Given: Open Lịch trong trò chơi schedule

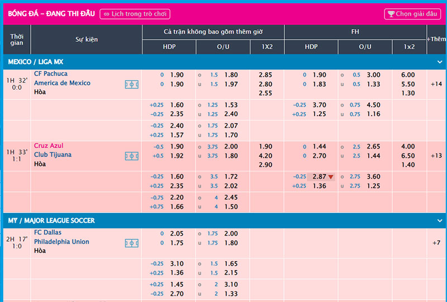Looking at the screenshot, I should coord(135,14).
